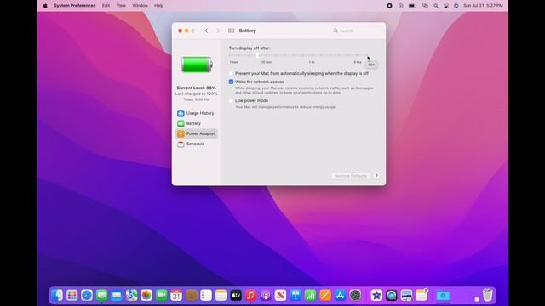The image size is (545, 306).
Task: Open Notes from the Dock
Action: coord(221,295)
